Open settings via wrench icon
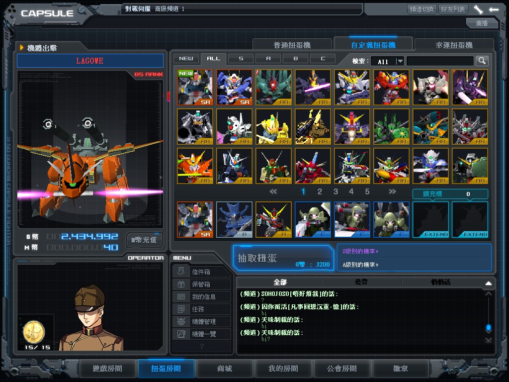This screenshot has width=509, height=382. (478, 9)
